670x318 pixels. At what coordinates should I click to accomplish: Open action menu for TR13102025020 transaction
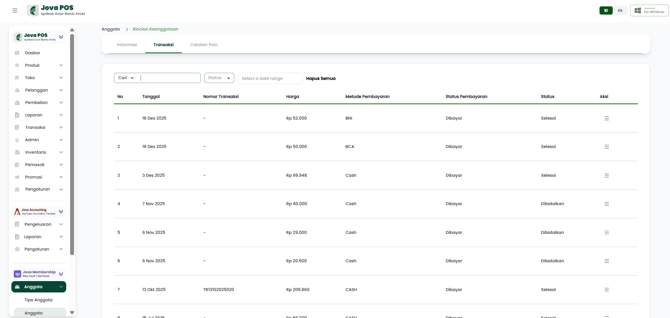click(607, 290)
